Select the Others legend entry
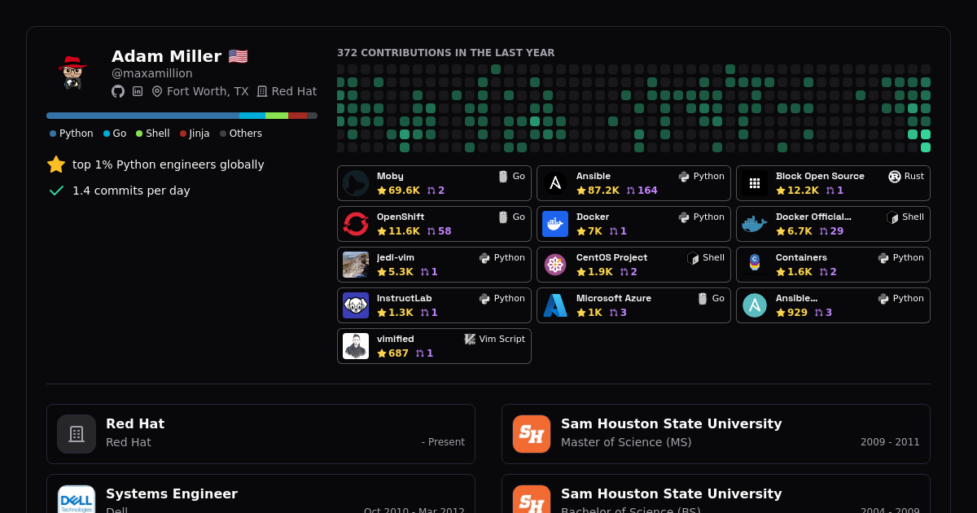The image size is (977, 513). (241, 134)
